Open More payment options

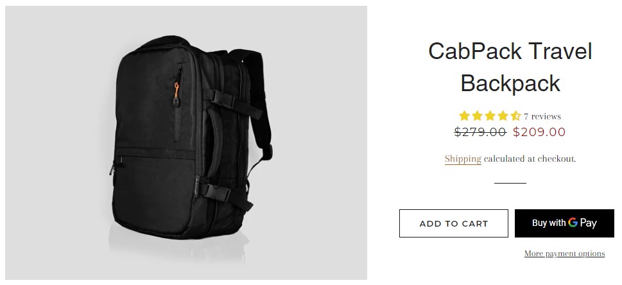[564, 254]
